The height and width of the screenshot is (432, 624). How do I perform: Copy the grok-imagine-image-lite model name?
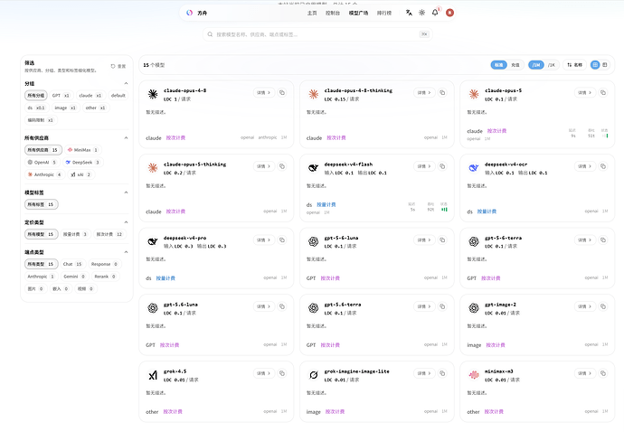[x=442, y=373]
